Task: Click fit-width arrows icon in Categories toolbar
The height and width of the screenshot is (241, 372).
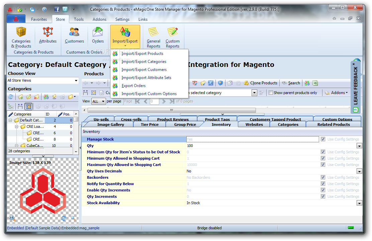Action: click(x=20, y=106)
